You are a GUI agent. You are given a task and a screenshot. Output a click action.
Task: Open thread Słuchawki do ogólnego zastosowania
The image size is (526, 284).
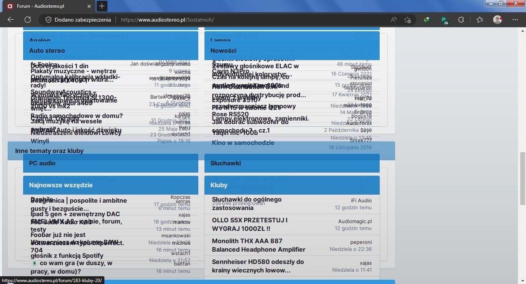coord(247,203)
